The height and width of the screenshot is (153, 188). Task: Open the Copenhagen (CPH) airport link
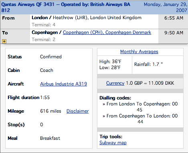(107, 32)
